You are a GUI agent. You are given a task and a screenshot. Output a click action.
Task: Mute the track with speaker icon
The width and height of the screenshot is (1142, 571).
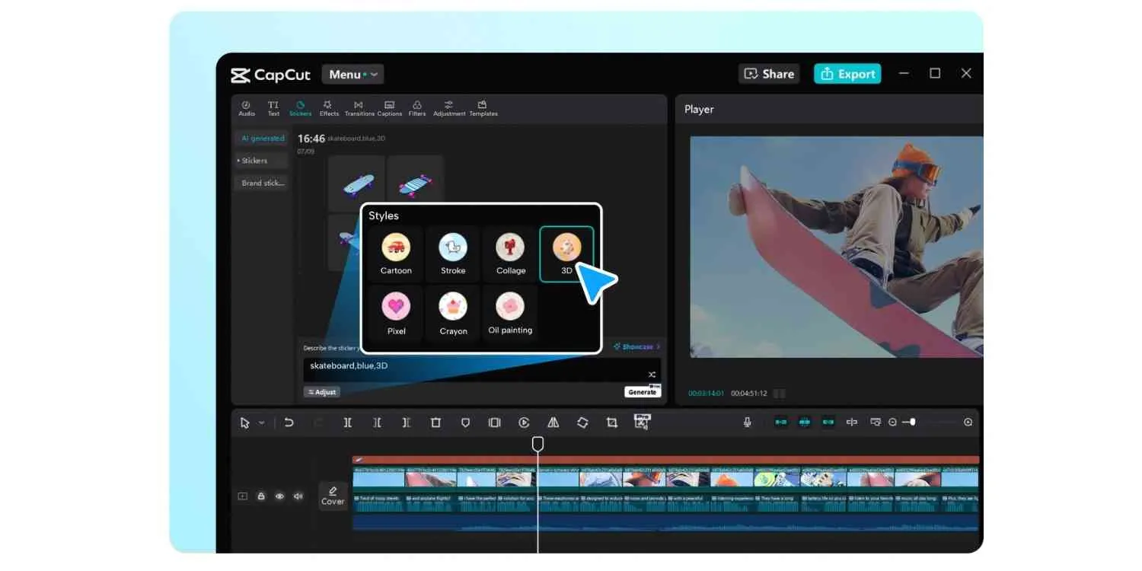[298, 496]
